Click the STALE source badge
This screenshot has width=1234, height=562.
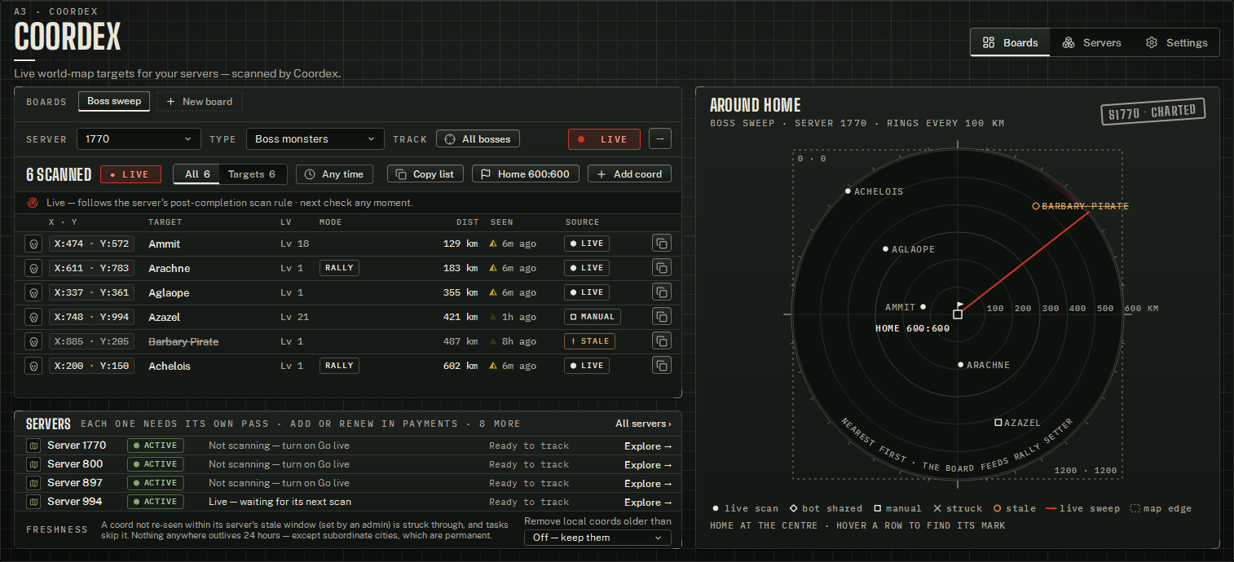(x=589, y=341)
